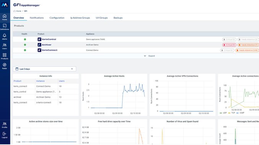Select the Archiver Demo instance row
Image resolution: width=259 pixels, height=145 pixels.
click(x=46, y=97)
